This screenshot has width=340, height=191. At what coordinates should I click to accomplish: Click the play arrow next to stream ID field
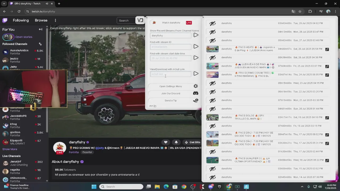point(196,46)
